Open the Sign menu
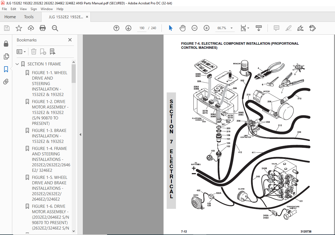The height and width of the screenshot is (235, 335). click(34, 9)
